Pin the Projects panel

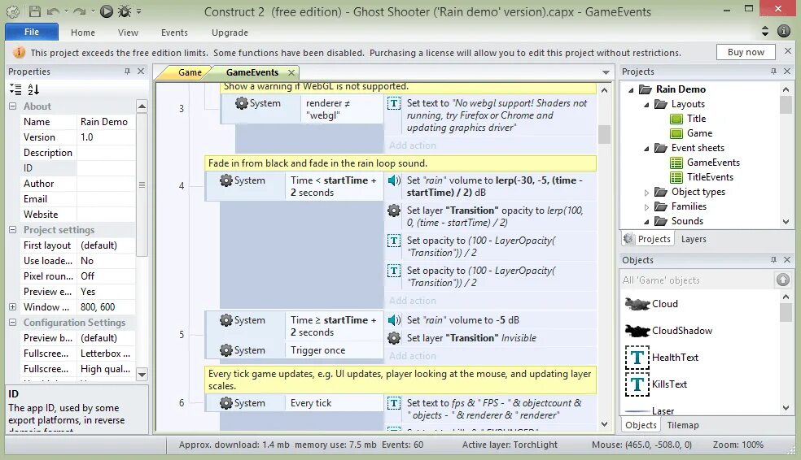click(773, 72)
